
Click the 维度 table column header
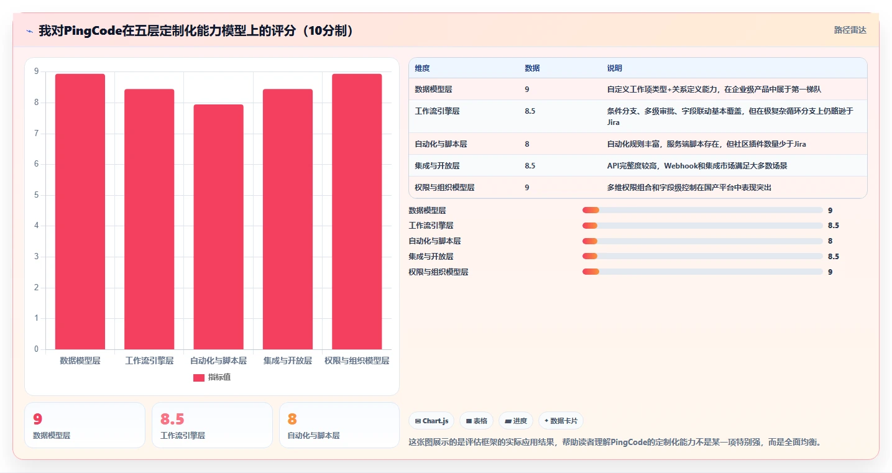tap(422, 68)
